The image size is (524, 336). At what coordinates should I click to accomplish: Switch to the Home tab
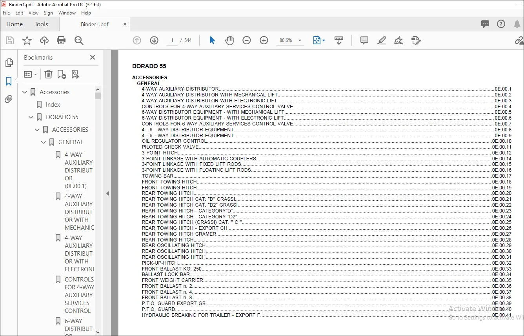pos(15,24)
